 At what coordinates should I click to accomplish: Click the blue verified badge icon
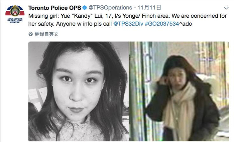pyautogui.click(x=85, y=8)
